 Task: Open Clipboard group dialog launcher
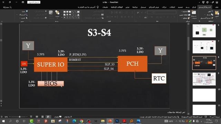pyautogui.click(x=200, y=21)
